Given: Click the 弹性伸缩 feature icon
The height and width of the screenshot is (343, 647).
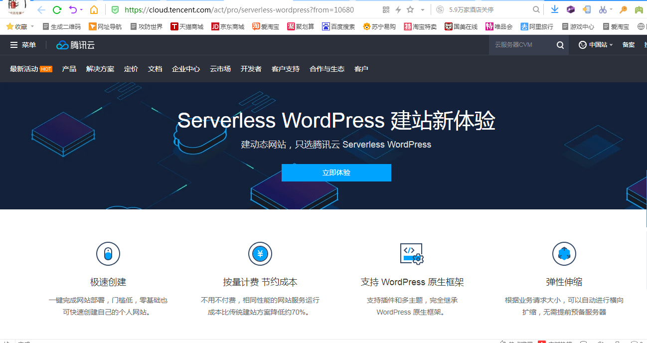Looking at the screenshot, I should pyautogui.click(x=564, y=254).
